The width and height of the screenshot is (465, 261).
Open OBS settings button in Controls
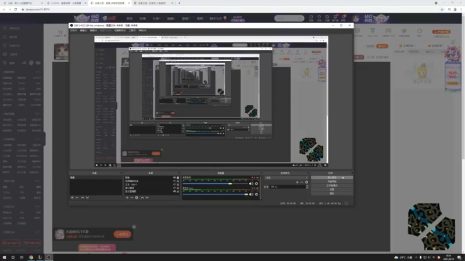point(332,190)
